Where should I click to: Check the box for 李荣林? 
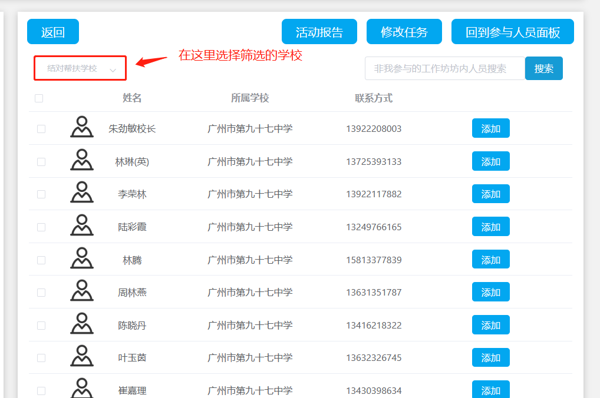41,194
